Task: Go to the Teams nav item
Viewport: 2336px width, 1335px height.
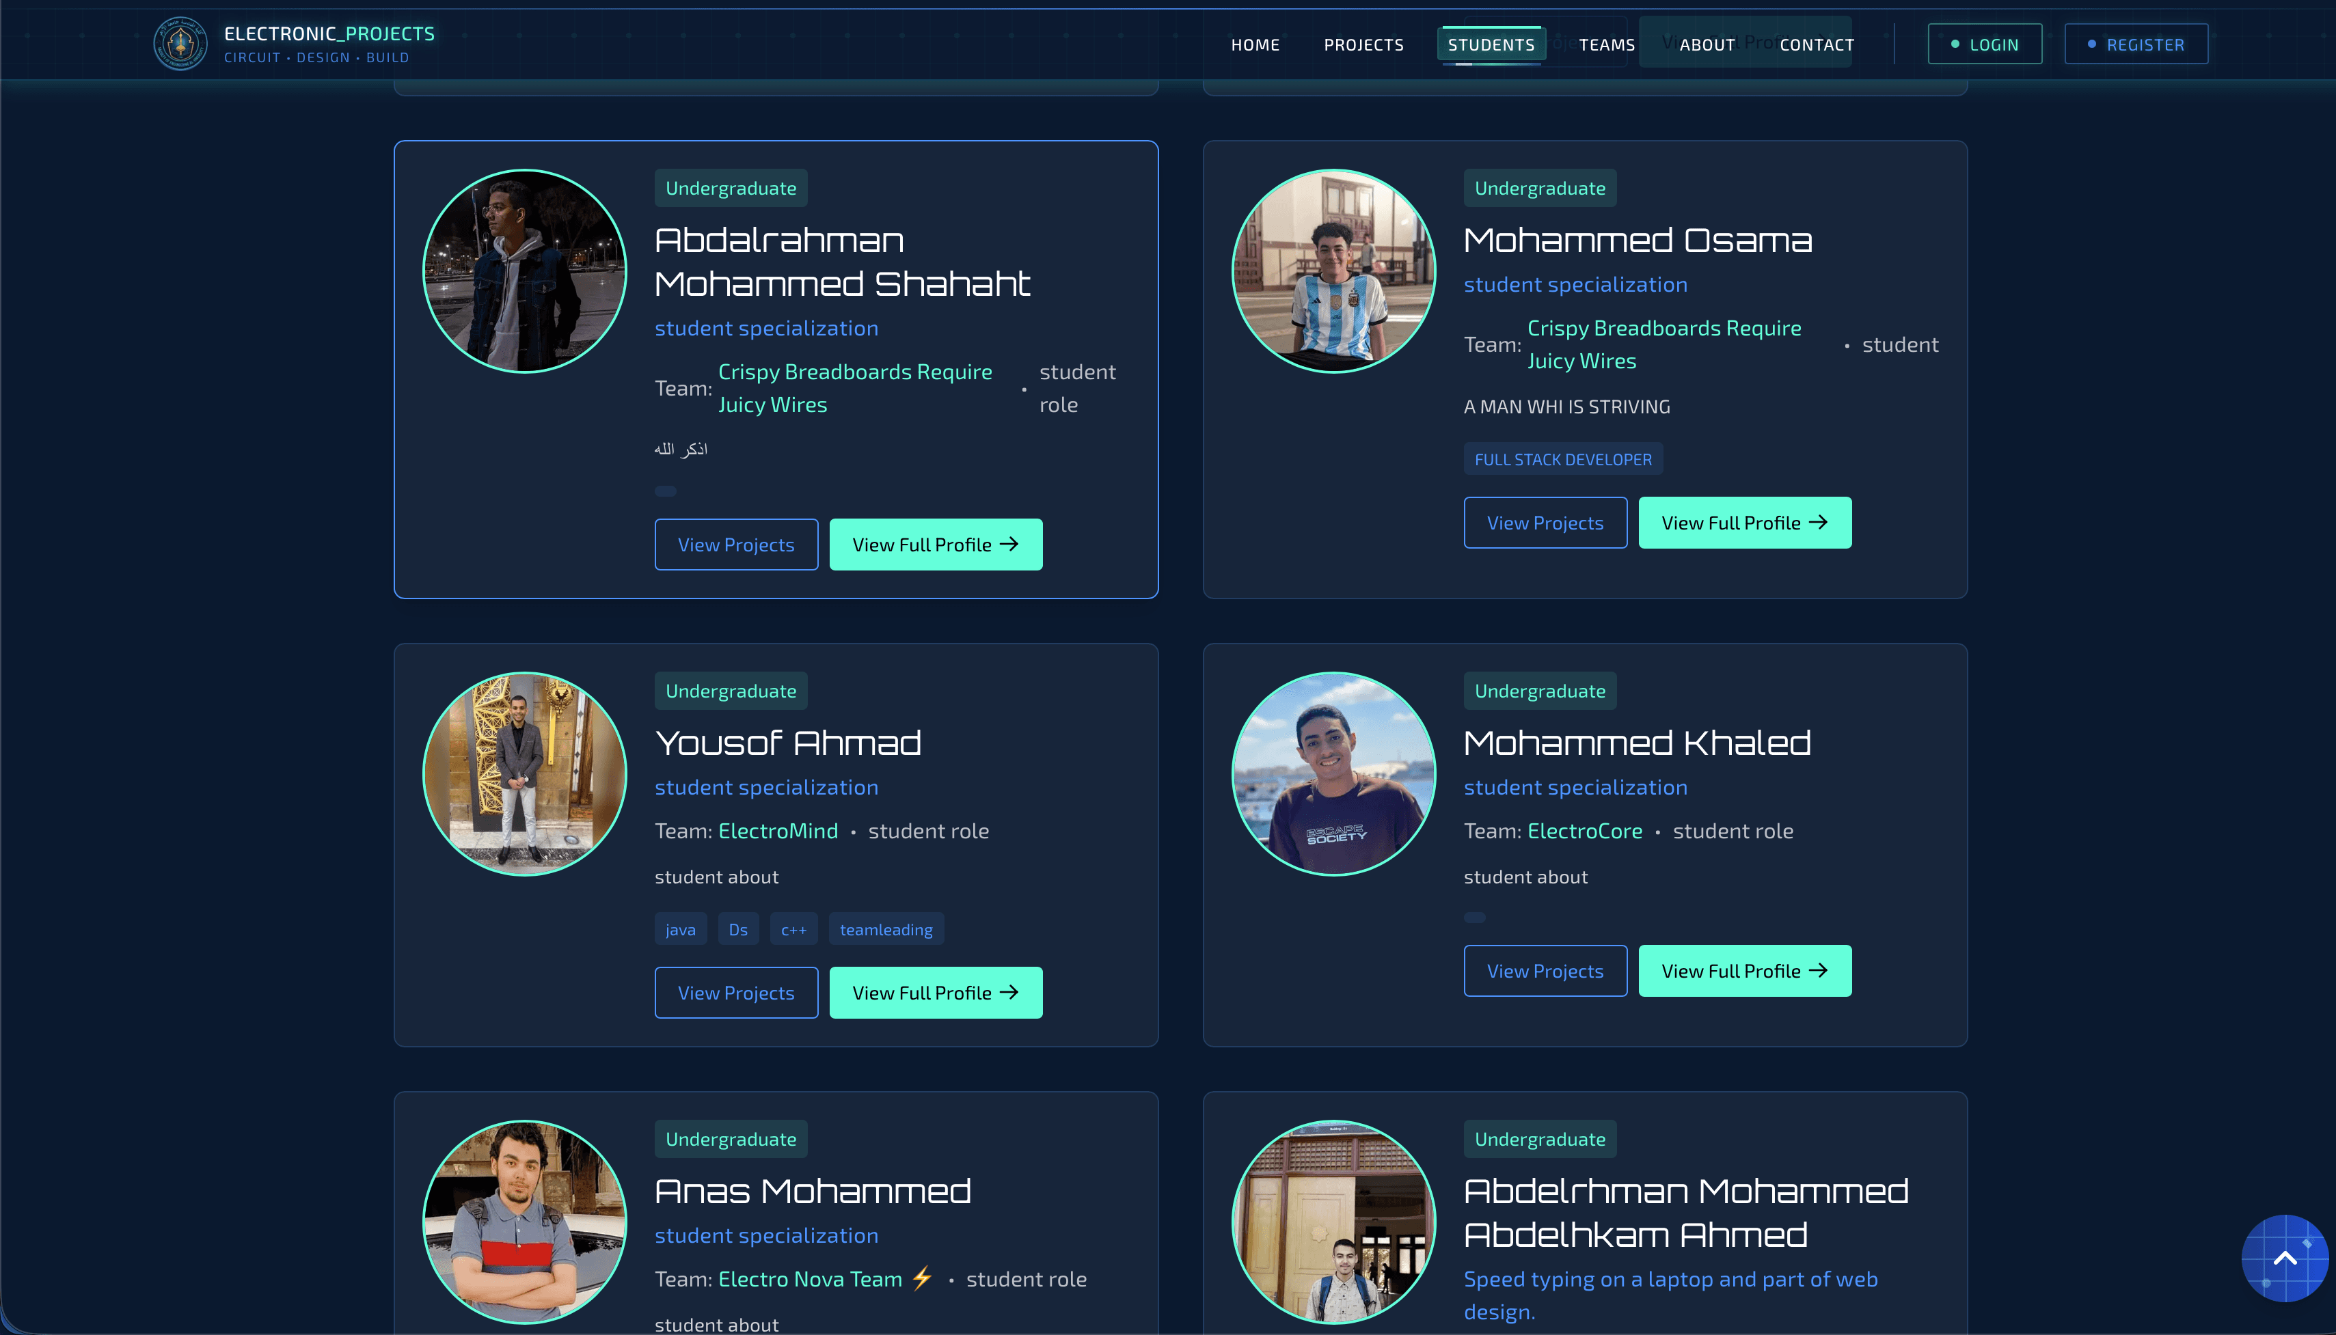Action: pyautogui.click(x=1607, y=45)
